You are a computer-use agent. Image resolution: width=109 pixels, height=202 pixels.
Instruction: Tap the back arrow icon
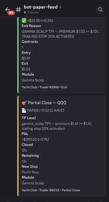tap(8, 9)
